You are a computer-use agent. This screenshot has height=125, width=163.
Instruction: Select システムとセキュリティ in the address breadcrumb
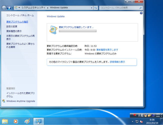coord(33,7)
